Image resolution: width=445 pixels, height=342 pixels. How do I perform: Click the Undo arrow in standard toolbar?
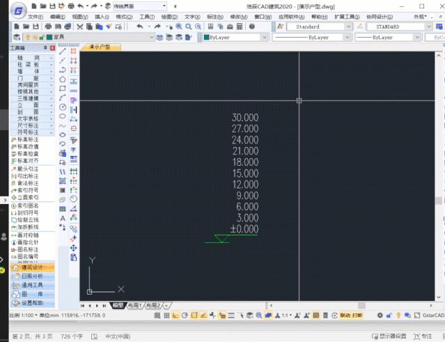140,26
